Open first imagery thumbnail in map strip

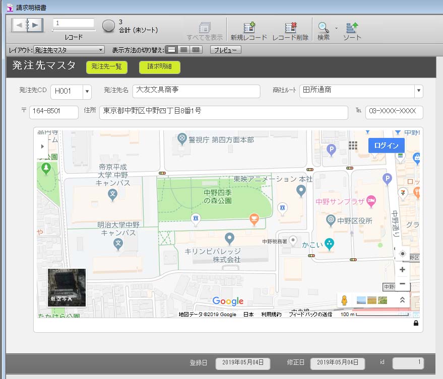click(x=361, y=300)
